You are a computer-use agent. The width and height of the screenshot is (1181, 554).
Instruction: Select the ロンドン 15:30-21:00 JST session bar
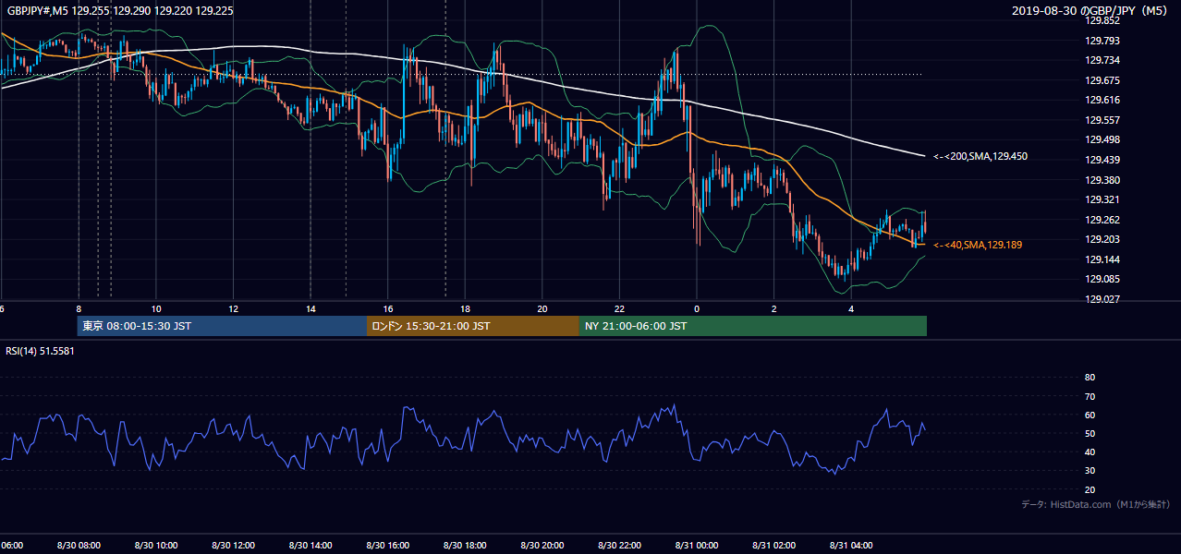[x=473, y=326]
